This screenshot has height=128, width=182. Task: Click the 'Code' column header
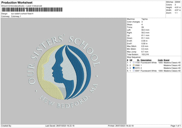tap(160, 60)
